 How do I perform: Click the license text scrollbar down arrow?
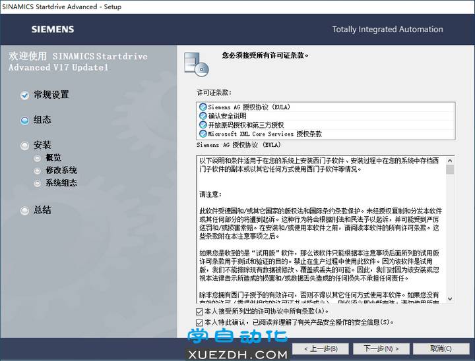(x=450, y=299)
